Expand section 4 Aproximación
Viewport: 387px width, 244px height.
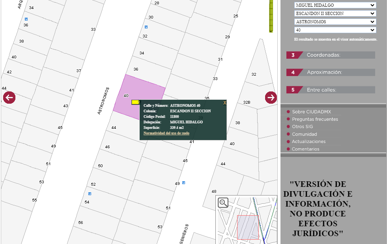(331, 72)
